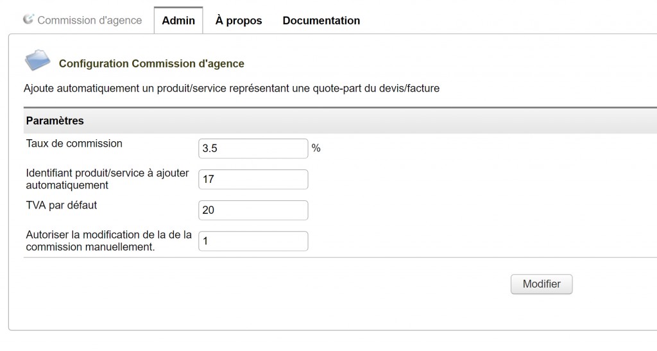Click the TVA par défaut label

tap(62, 205)
